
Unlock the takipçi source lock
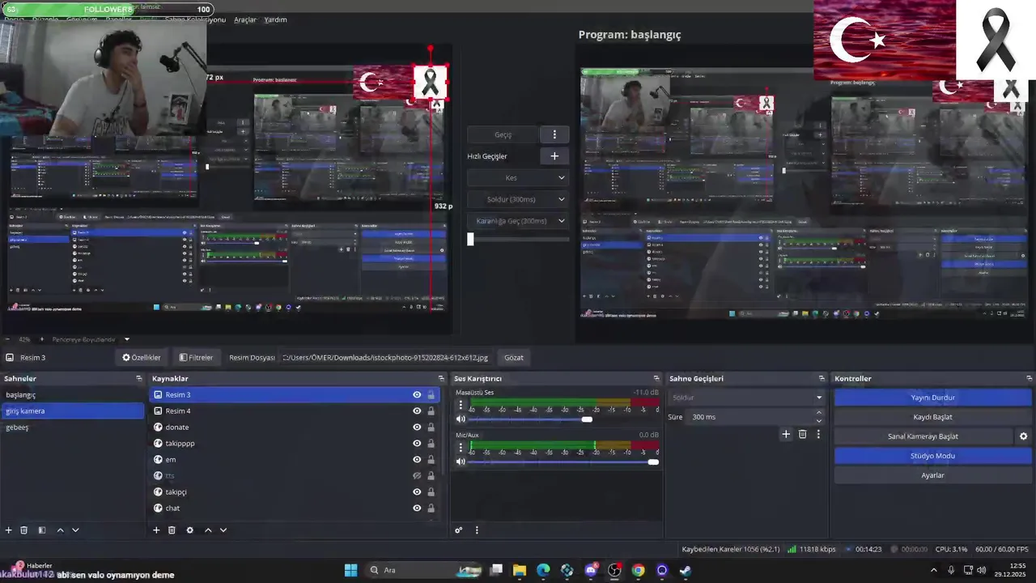click(431, 492)
